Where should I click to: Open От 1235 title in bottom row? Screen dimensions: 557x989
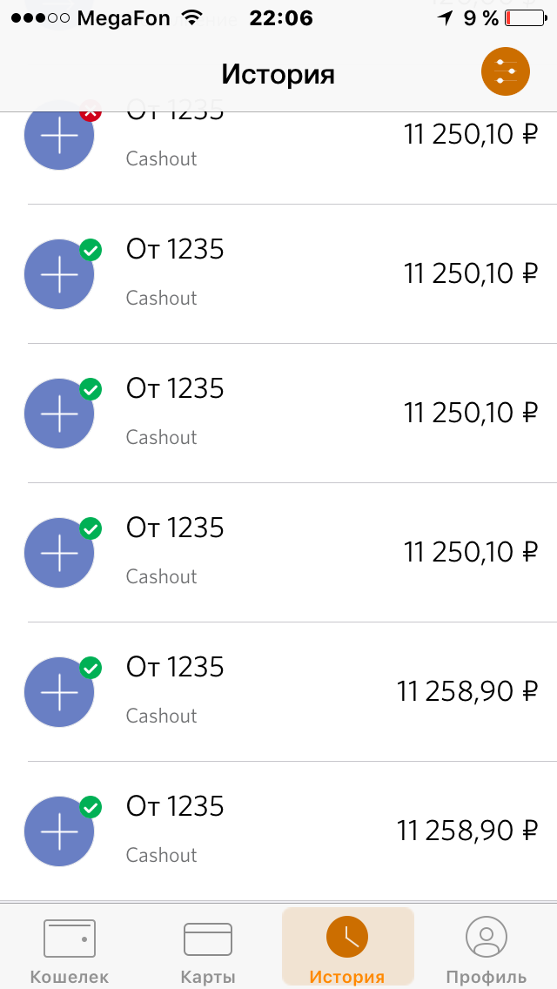[175, 806]
